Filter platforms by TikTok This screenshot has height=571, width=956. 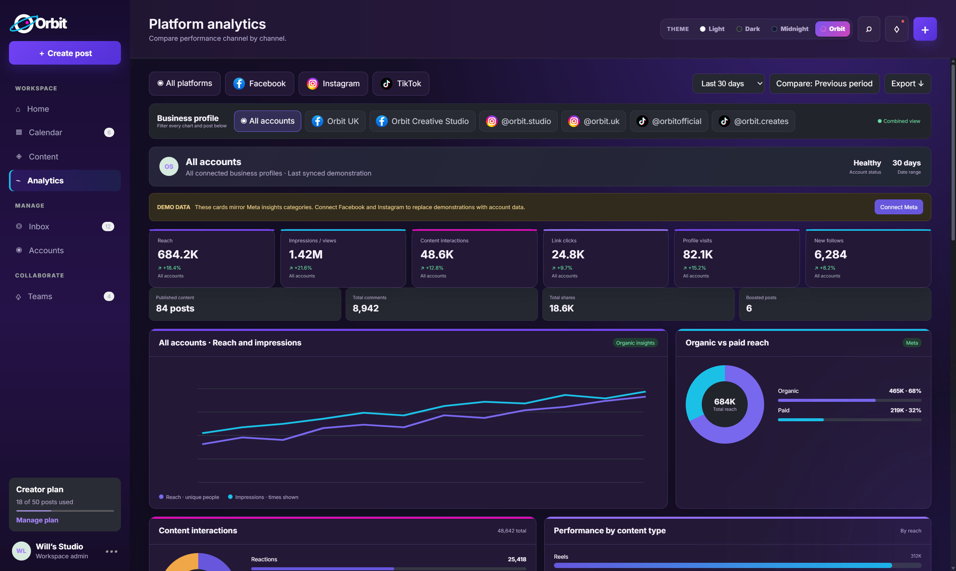[401, 84]
